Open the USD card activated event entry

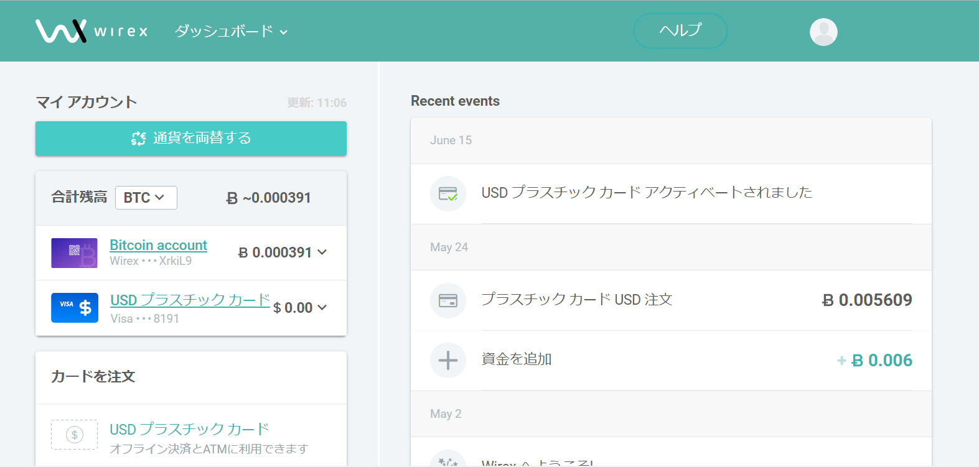point(646,193)
